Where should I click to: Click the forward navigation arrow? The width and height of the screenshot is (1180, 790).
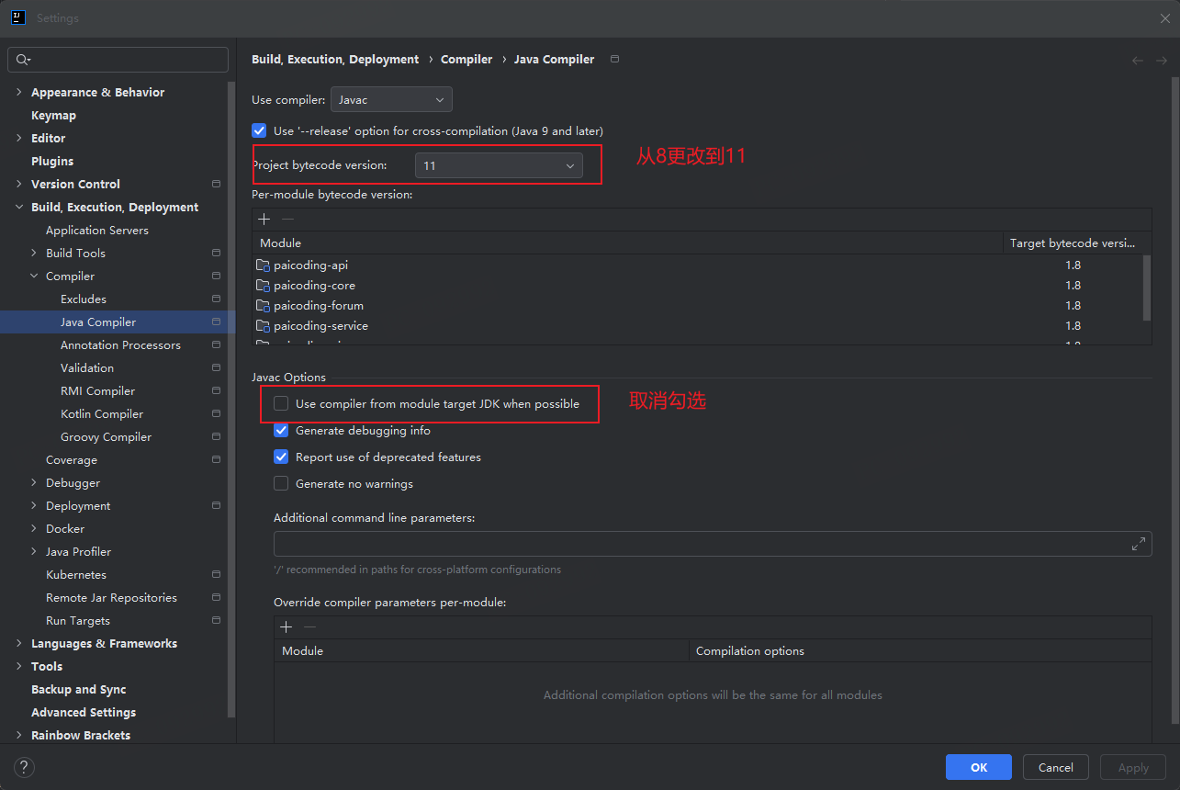pyautogui.click(x=1160, y=59)
